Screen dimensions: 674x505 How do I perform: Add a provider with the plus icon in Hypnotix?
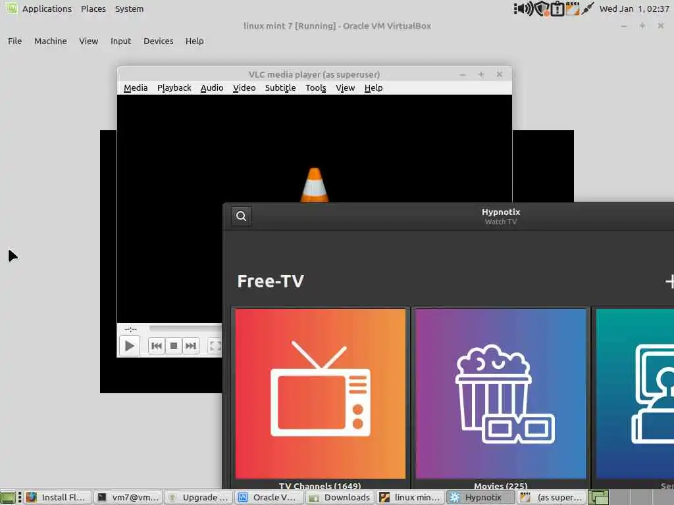click(669, 281)
